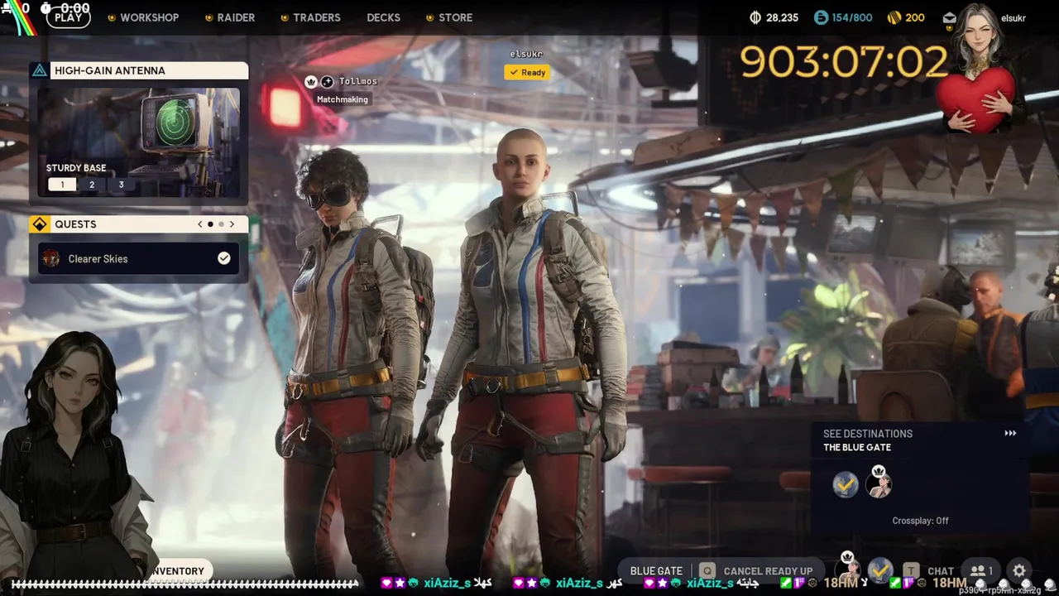Open the mail inbox envelope icon
The image size is (1059, 596).
click(949, 17)
